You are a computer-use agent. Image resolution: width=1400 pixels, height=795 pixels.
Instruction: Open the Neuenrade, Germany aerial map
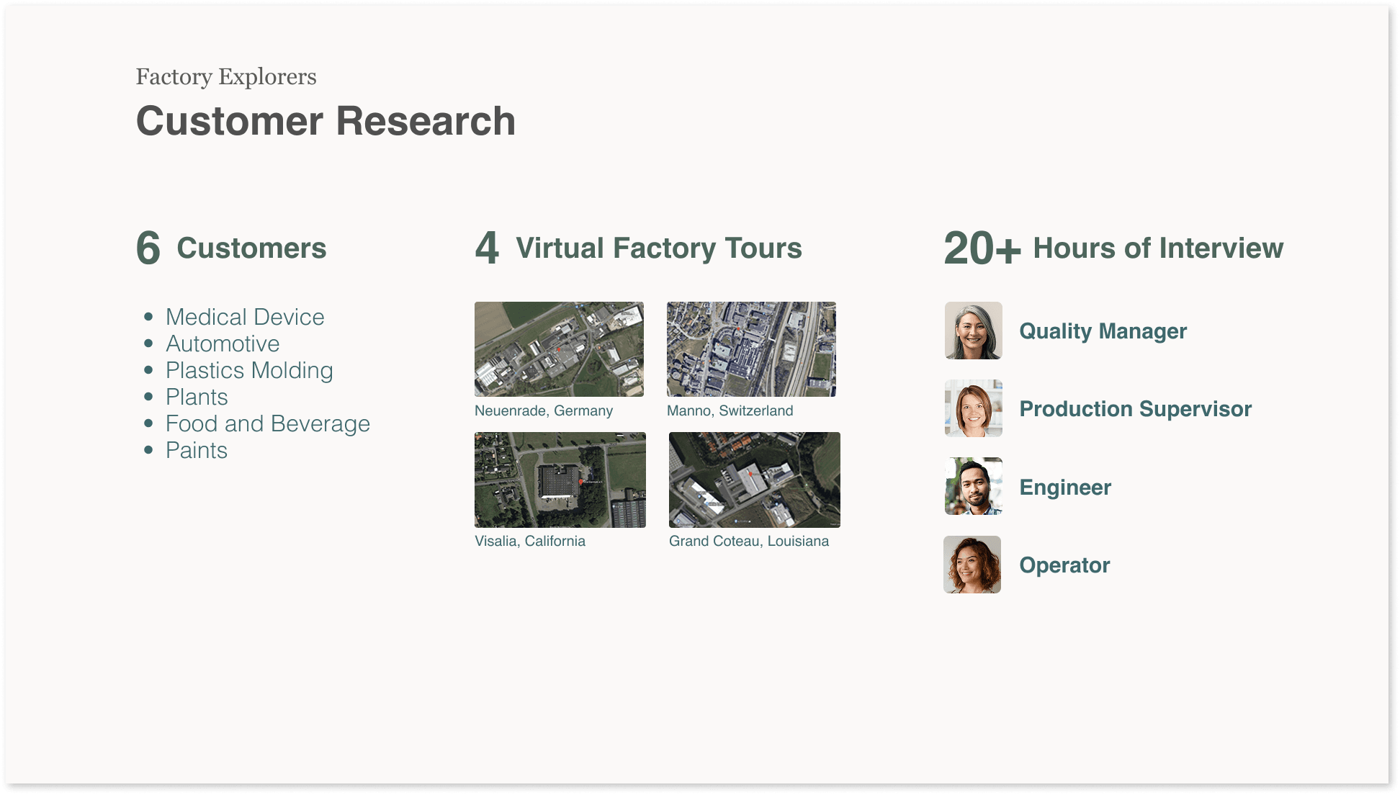click(559, 349)
